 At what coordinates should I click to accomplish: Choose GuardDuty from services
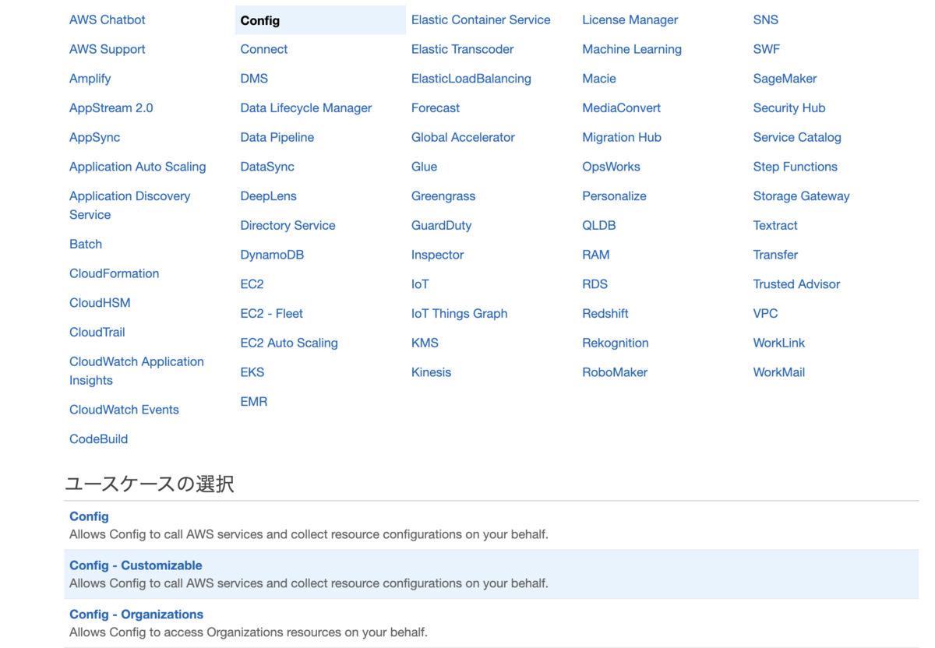point(441,225)
